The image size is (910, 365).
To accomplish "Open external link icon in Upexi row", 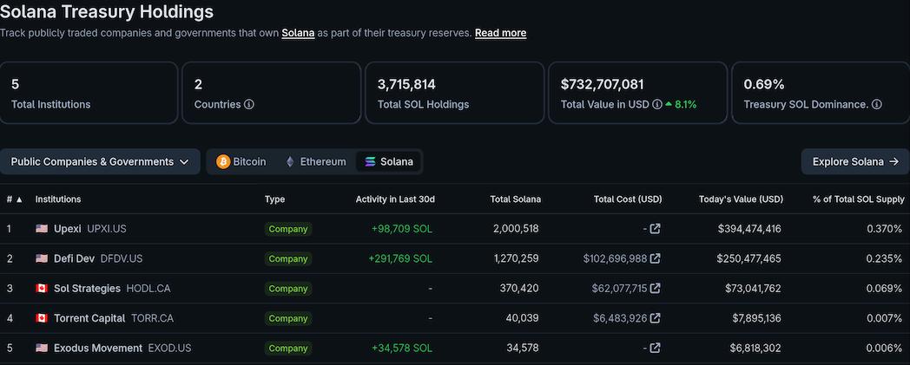I will click(656, 229).
